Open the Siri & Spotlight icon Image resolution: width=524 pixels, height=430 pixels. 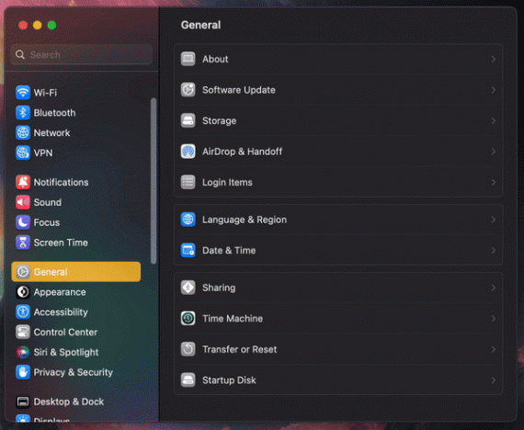tap(23, 352)
